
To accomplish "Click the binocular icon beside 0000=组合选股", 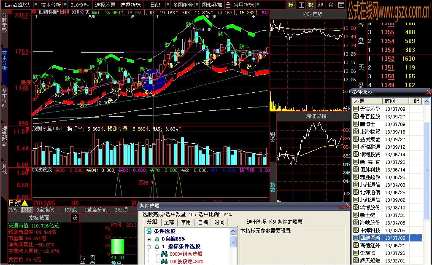I will coord(164,254).
